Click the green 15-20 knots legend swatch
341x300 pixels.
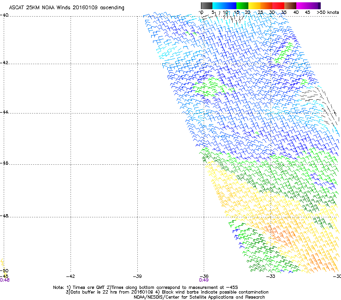tap(242, 6)
